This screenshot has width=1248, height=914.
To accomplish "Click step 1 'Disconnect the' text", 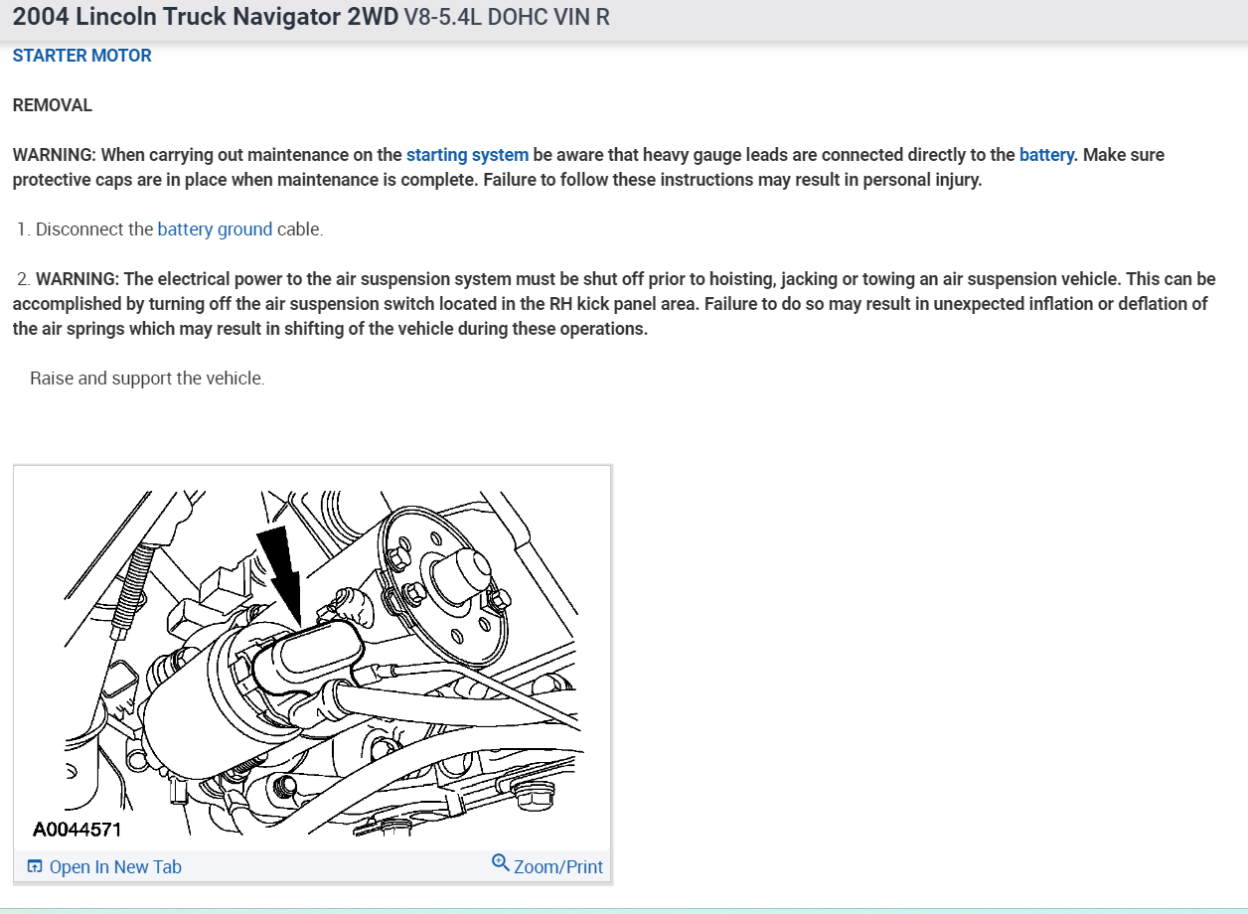I will pos(94,229).
